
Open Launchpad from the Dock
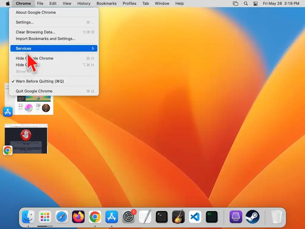coord(45,216)
